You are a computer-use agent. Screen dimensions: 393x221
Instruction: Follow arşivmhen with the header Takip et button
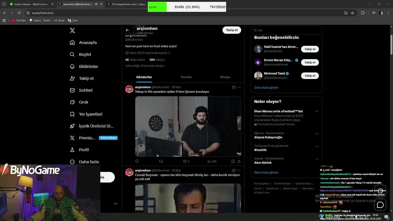click(232, 30)
